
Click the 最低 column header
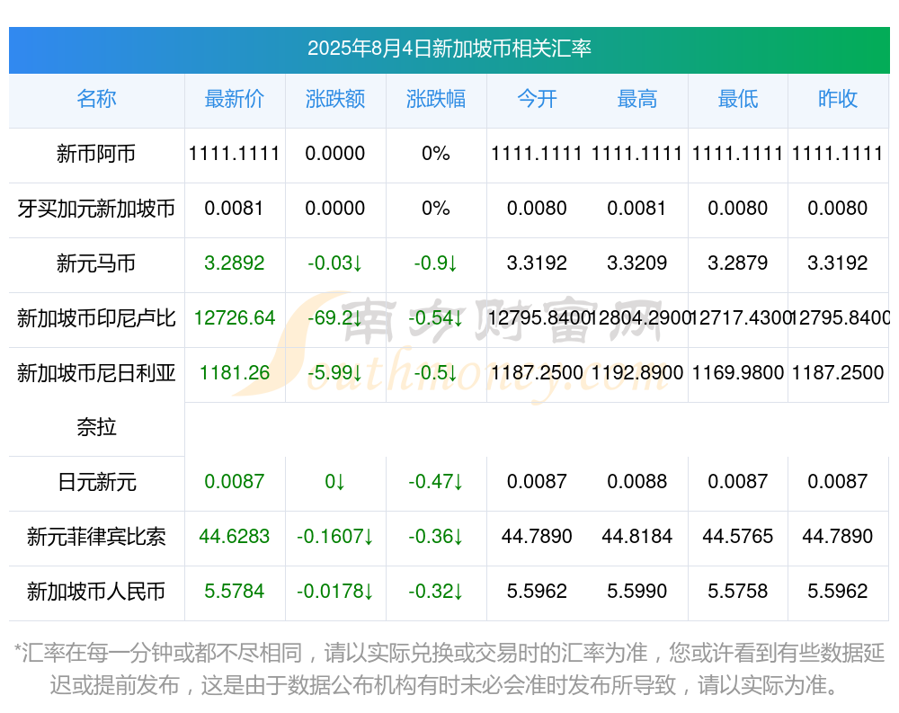pyautogui.click(x=738, y=99)
